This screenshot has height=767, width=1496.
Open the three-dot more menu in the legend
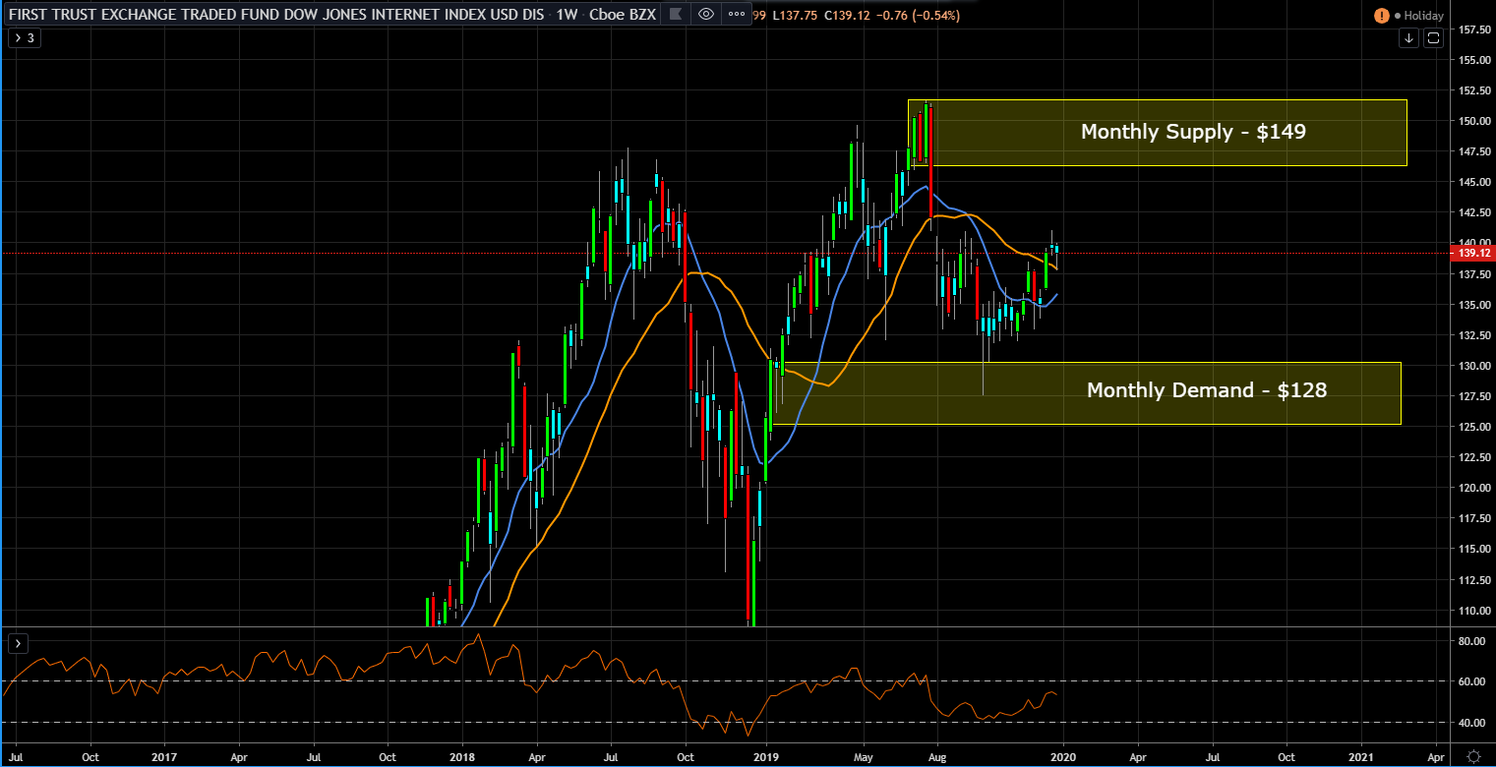point(737,15)
